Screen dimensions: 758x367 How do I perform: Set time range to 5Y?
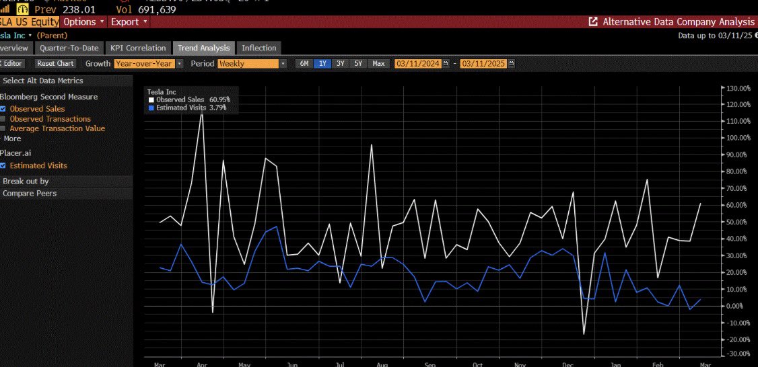coord(358,64)
